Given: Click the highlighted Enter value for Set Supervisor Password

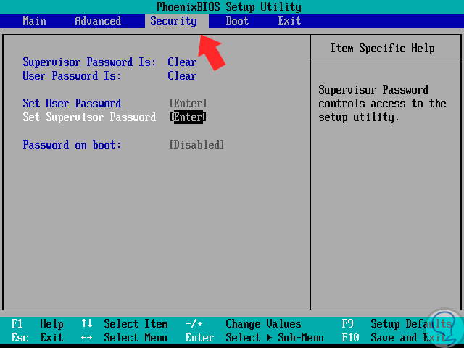Looking at the screenshot, I should tap(188, 117).
